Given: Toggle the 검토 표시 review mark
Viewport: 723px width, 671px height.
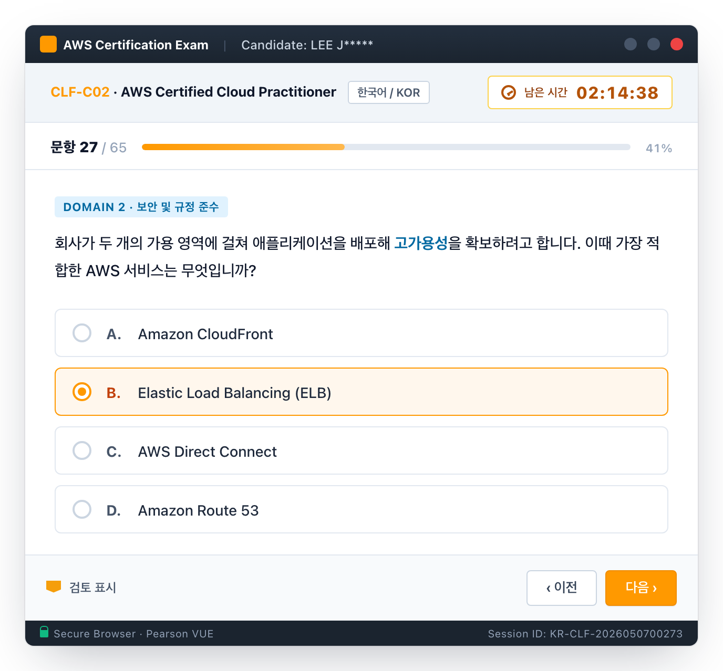Looking at the screenshot, I should point(81,587).
